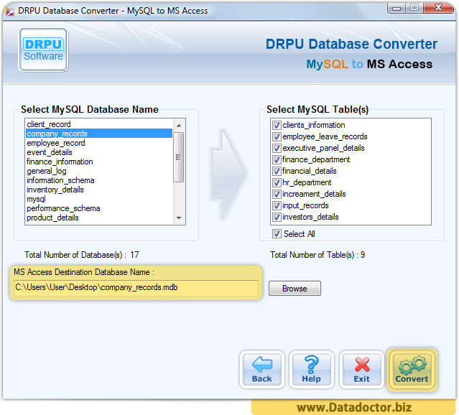Select information_schema database
The image size is (459, 415).
coord(99,180)
